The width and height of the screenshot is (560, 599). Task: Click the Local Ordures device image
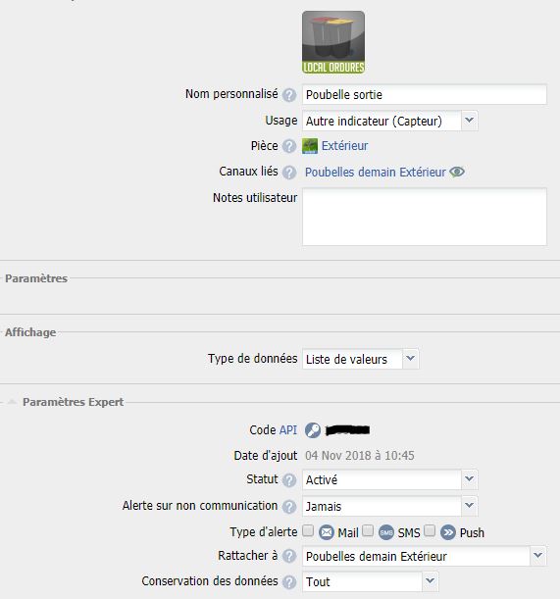click(333, 42)
